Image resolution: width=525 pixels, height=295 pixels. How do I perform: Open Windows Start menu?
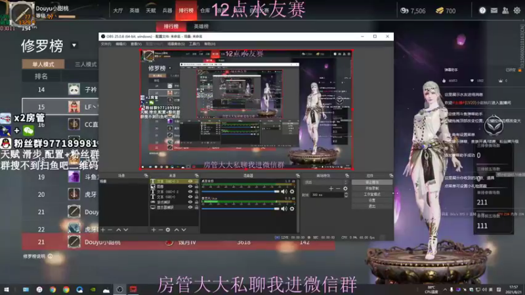click(x=7, y=289)
